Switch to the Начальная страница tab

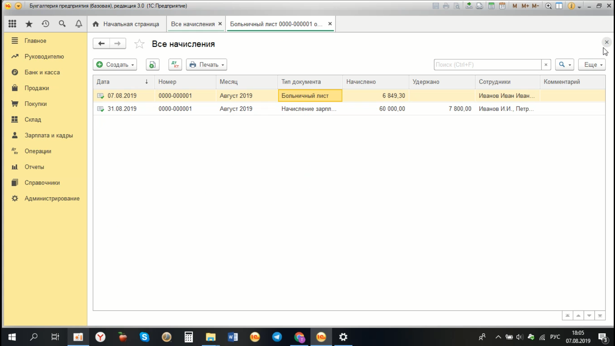coord(126,24)
